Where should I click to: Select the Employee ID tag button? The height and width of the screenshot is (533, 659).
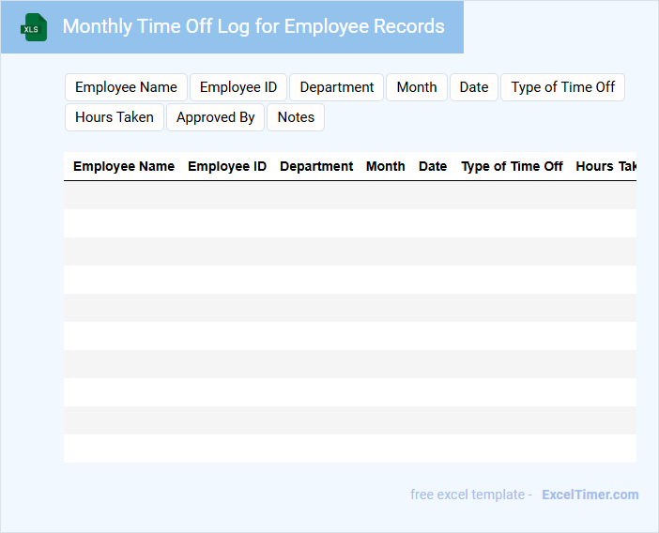(x=238, y=87)
